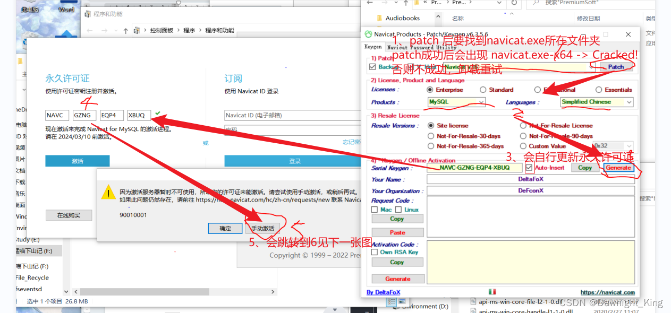The height and width of the screenshot is (313, 671).
Task: Click the refresh icon in PremiumSoft Explorer
Action: point(514,3)
